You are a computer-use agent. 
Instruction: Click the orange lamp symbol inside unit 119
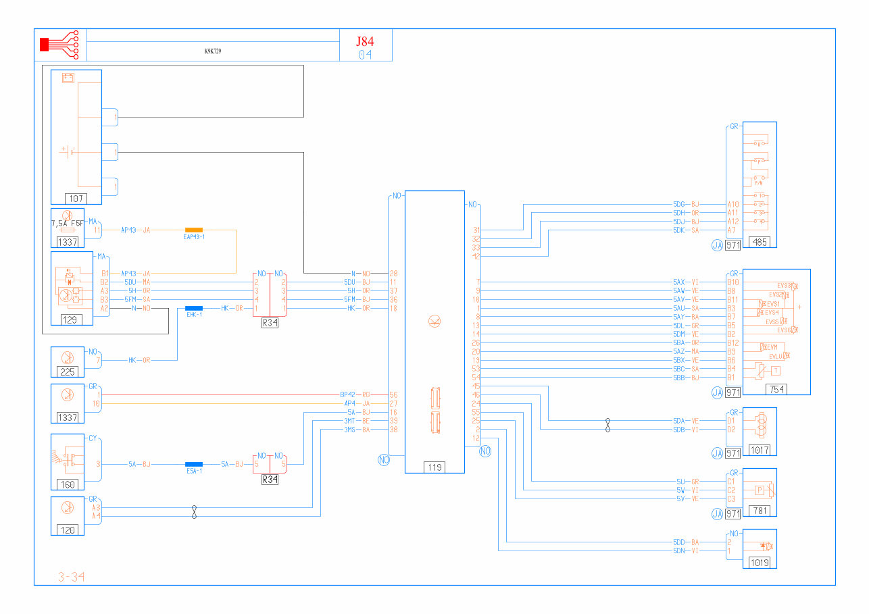[434, 322]
